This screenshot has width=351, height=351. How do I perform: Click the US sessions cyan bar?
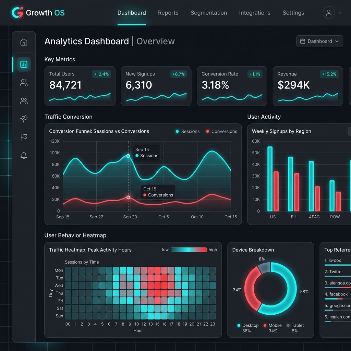(270, 179)
